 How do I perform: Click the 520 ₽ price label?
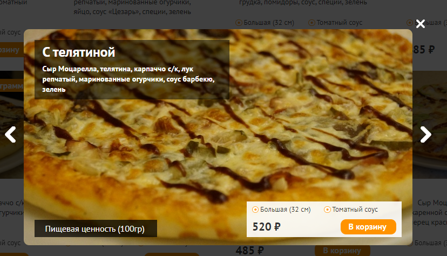click(x=267, y=227)
